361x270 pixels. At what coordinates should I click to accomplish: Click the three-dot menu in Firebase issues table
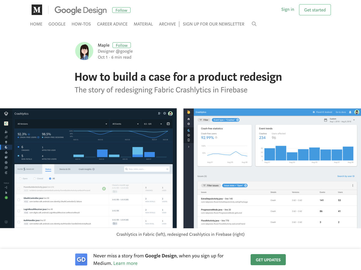click(x=353, y=185)
